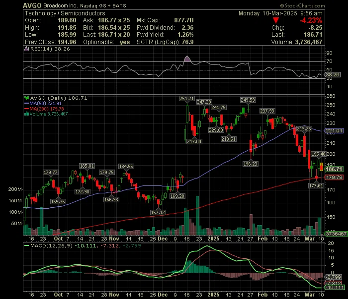Click the -2.799 MACD histogram axis tag
The width and height of the screenshot is (348, 299).
click(x=334, y=277)
